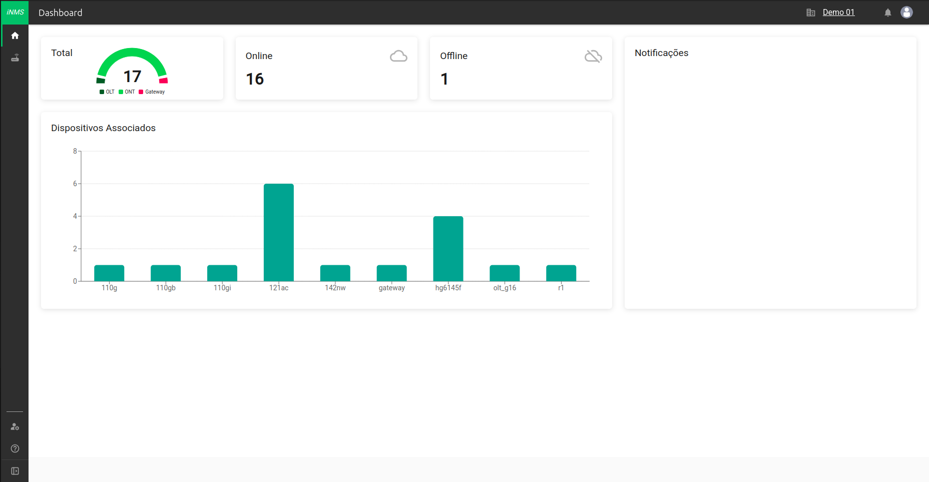Open the Online card value 16
The height and width of the screenshot is (482, 929).
tap(255, 79)
